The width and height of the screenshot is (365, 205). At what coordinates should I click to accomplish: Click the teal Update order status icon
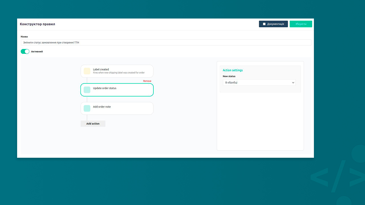coord(87,90)
